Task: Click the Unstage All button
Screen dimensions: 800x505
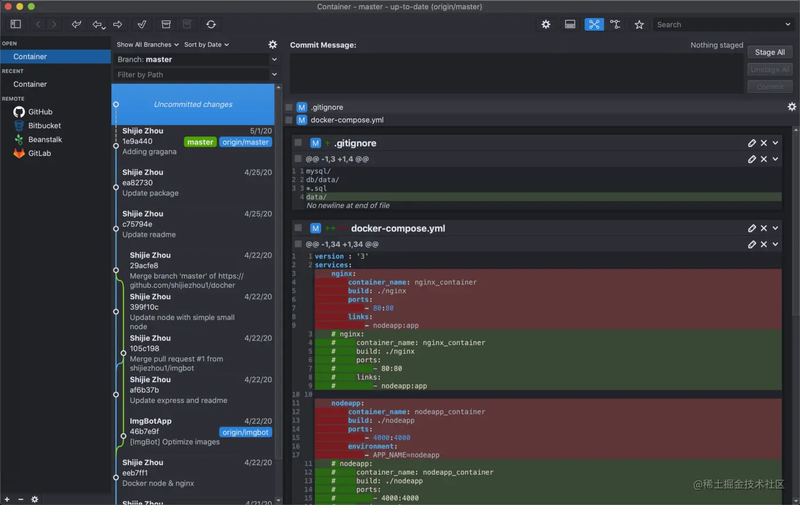Action: (770, 69)
